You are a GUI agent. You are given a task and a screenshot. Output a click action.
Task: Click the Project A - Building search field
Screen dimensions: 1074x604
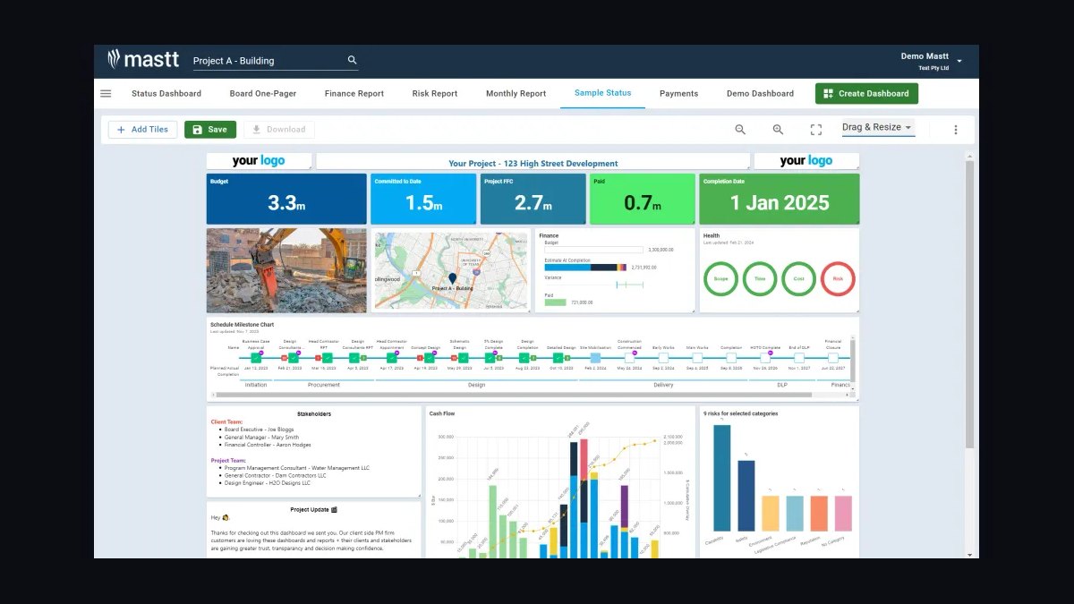tap(276, 61)
